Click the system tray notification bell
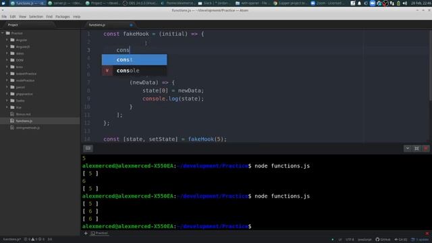The height and width of the screenshot is (243, 432). pos(359,3)
